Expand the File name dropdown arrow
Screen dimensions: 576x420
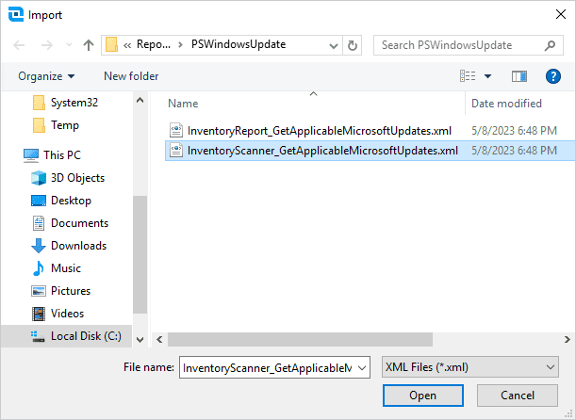point(362,368)
